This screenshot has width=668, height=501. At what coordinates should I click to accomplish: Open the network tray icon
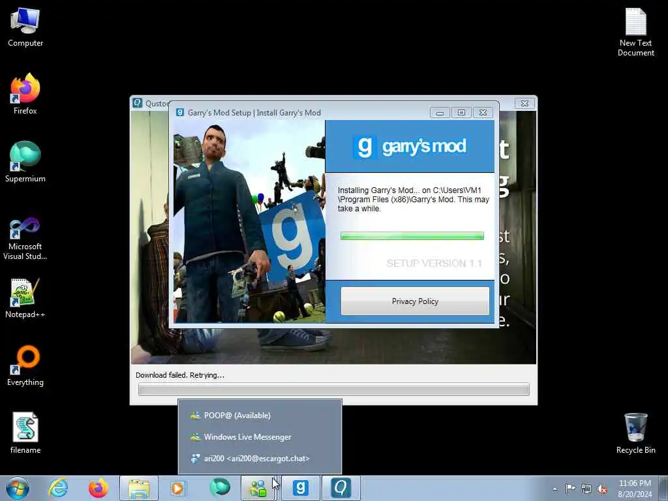click(586, 489)
